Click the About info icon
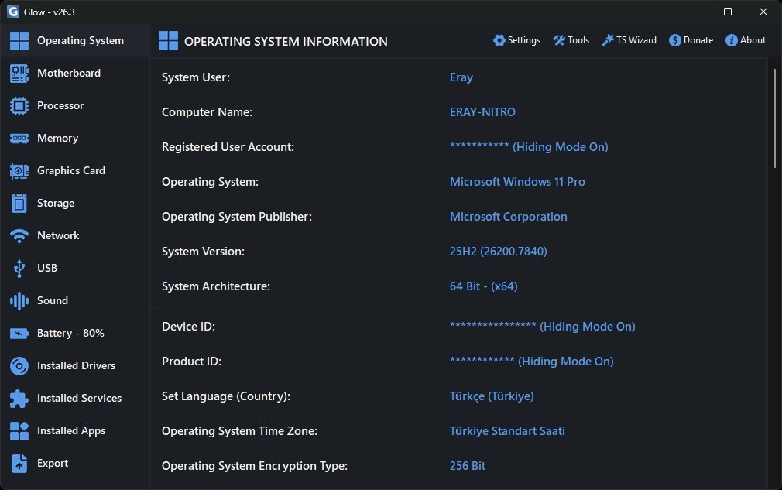782x490 pixels. pyautogui.click(x=731, y=40)
